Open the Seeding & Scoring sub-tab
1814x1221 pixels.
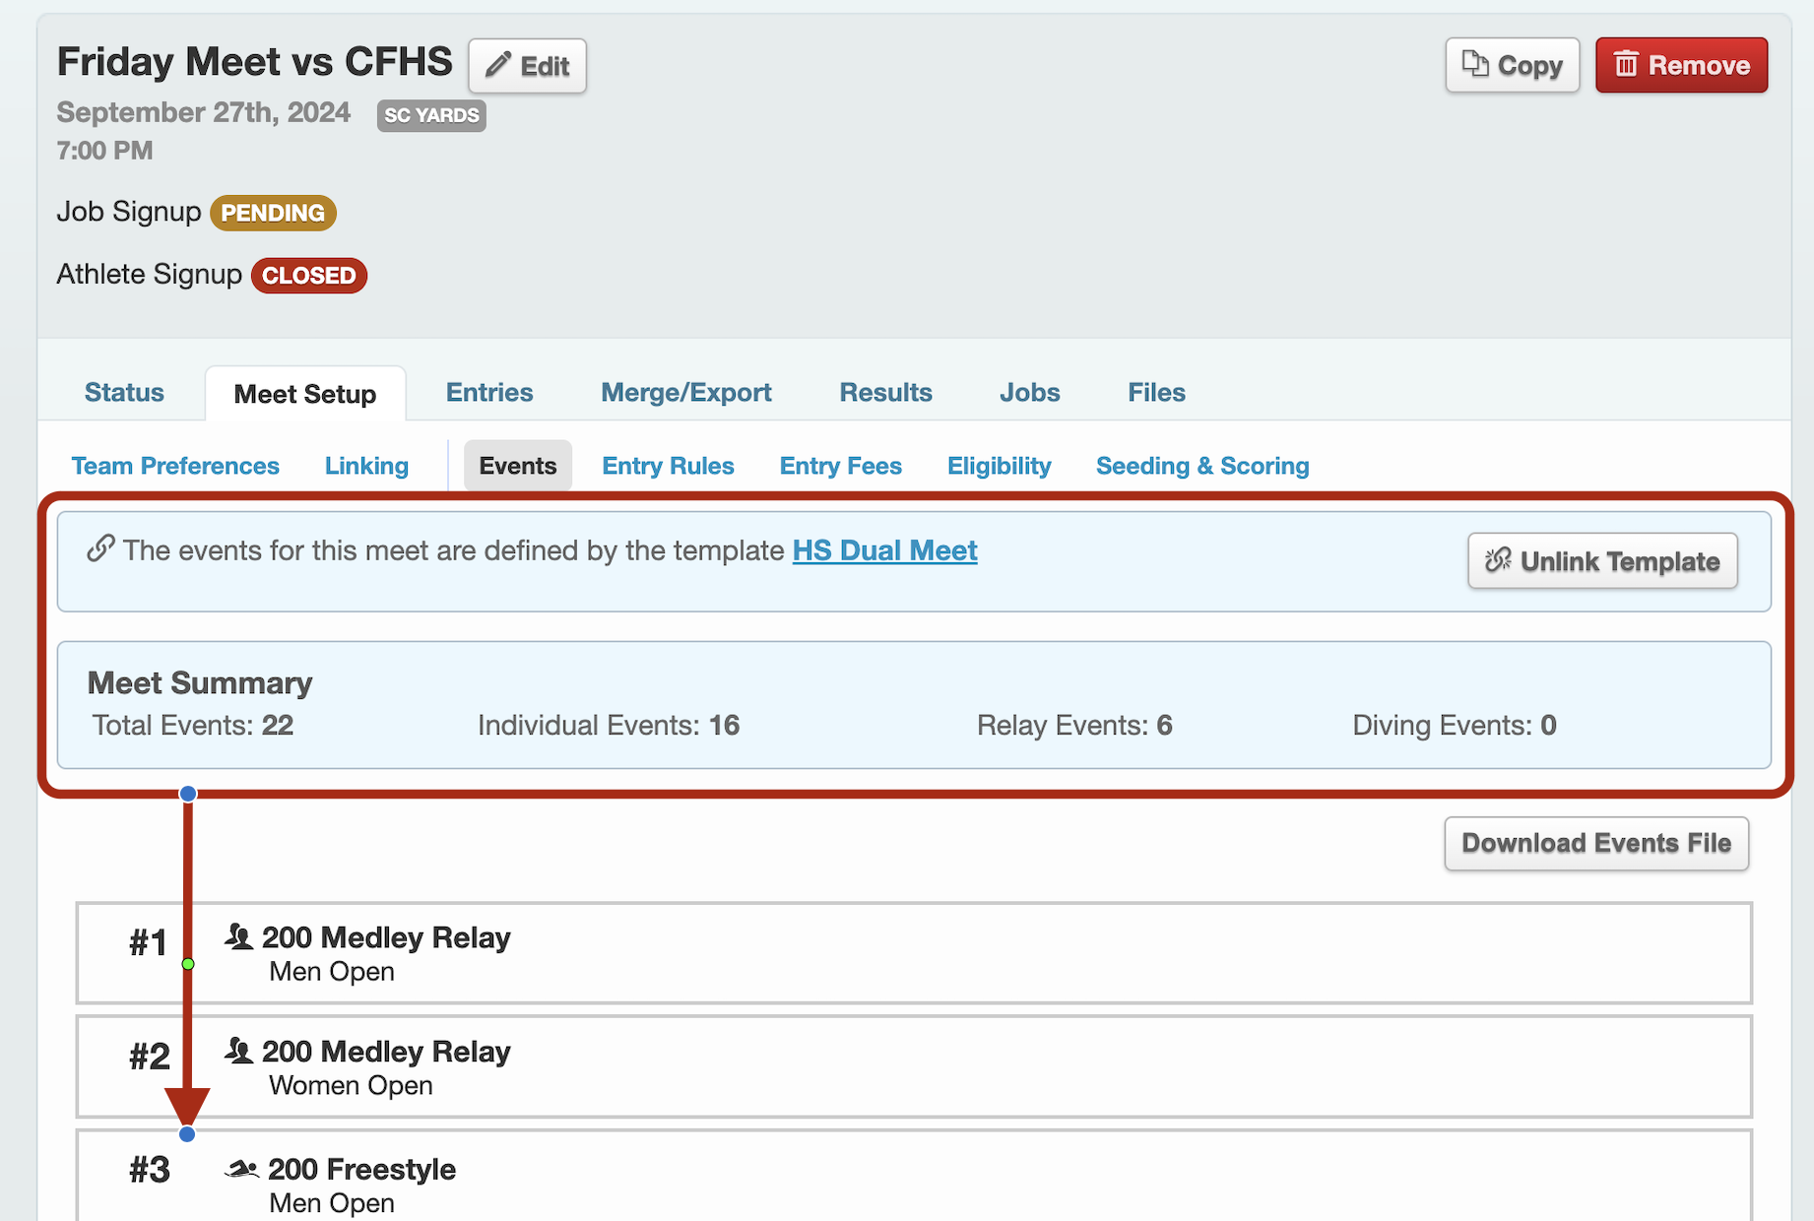point(1202,466)
